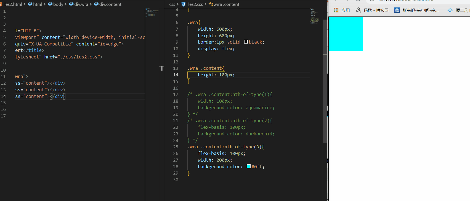Click the CSS3 file icon in breadcrumb
The height and width of the screenshot is (201, 470).
[184, 4]
